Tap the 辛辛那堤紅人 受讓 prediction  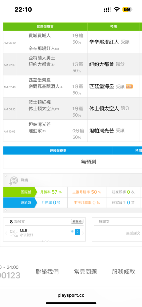click(x=109, y=42)
